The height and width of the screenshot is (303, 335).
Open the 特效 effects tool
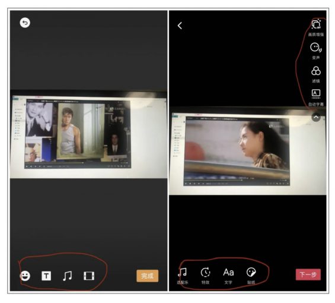[206, 276]
